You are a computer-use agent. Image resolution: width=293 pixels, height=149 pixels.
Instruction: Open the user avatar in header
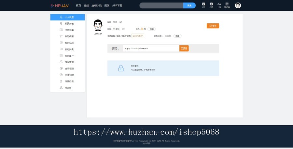pos(238,5)
